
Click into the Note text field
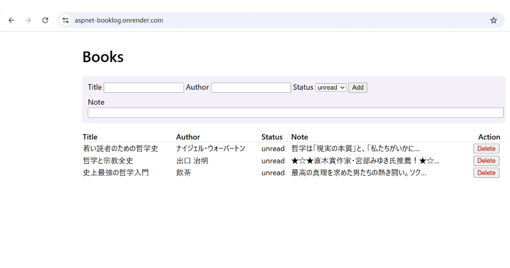[295, 113]
